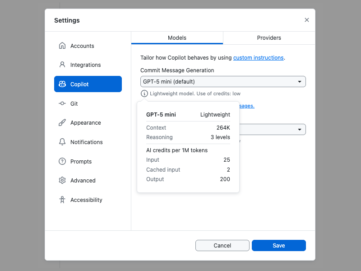Open the Appearance settings section
This screenshot has width=361, height=271.
(x=88, y=122)
